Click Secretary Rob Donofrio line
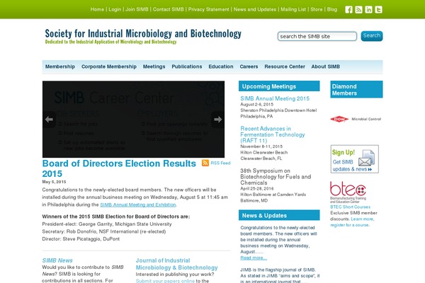This screenshot has height=283, width=425. coord(104,231)
